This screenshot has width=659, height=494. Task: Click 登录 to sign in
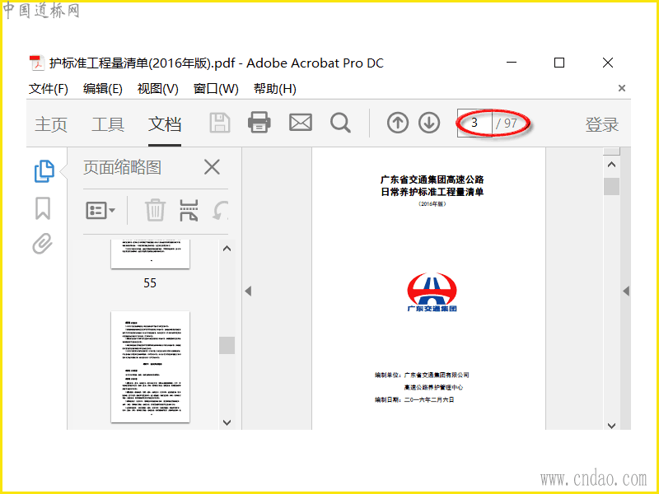pos(602,124)
